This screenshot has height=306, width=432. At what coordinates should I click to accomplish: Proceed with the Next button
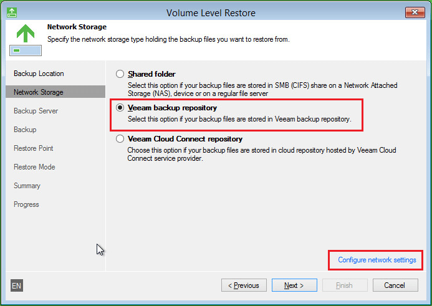(x=294, y=285)
